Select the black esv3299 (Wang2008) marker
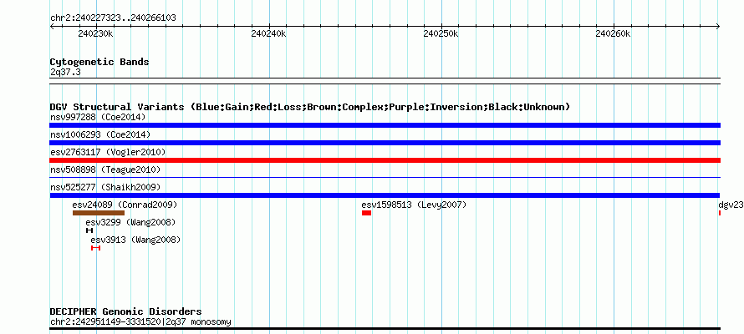The height and width of the screenshot is (334, 744). coord(89,230)
